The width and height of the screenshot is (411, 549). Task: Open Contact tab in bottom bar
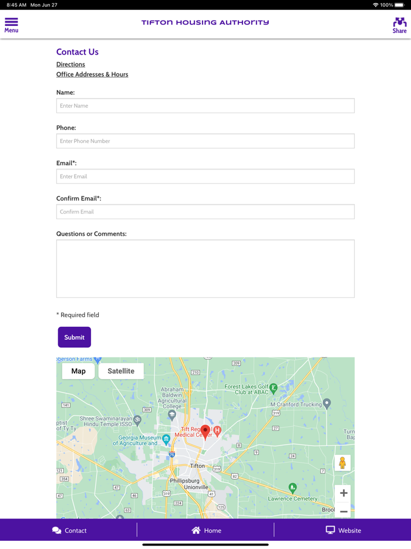(x=69, y=530)
